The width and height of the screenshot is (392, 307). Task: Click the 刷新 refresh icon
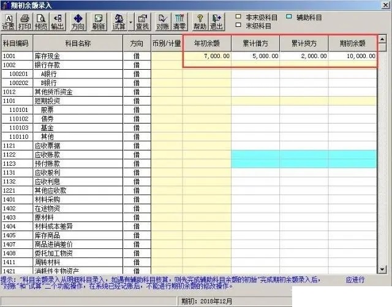pos(99,22)
